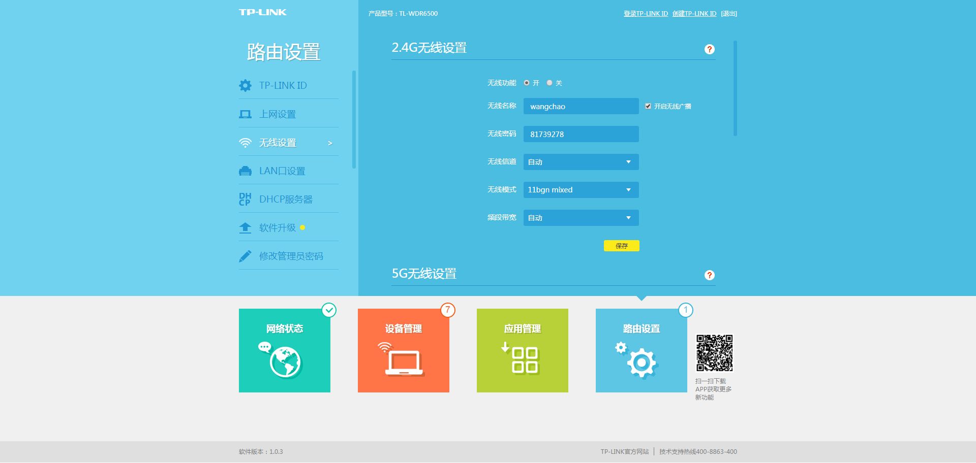Follow the 登录TP-LINK ID link
The image size is (976, 463).
[646, 14]
